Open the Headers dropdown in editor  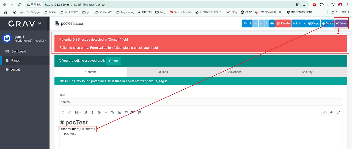pos(78,112)
